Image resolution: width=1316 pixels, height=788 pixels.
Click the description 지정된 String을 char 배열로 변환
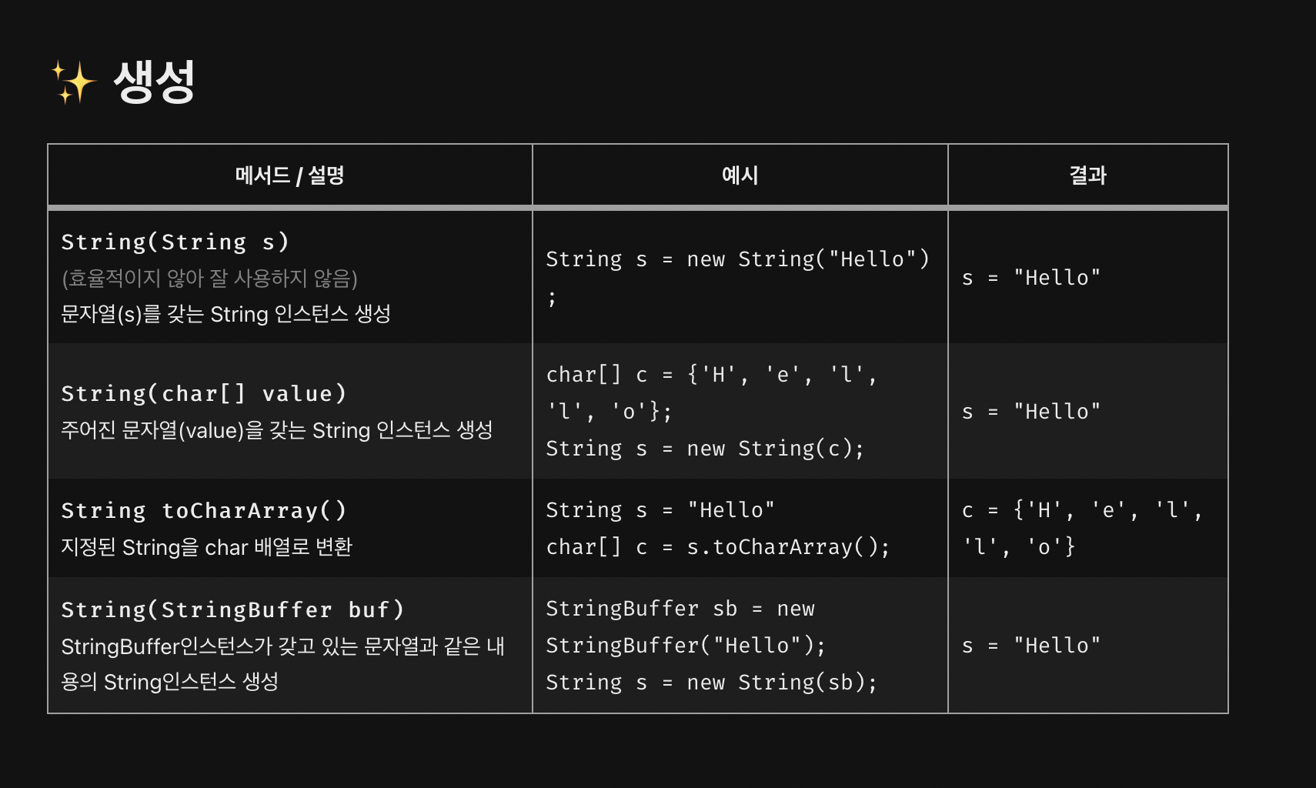pyautogui.click(x=206, y=547)
